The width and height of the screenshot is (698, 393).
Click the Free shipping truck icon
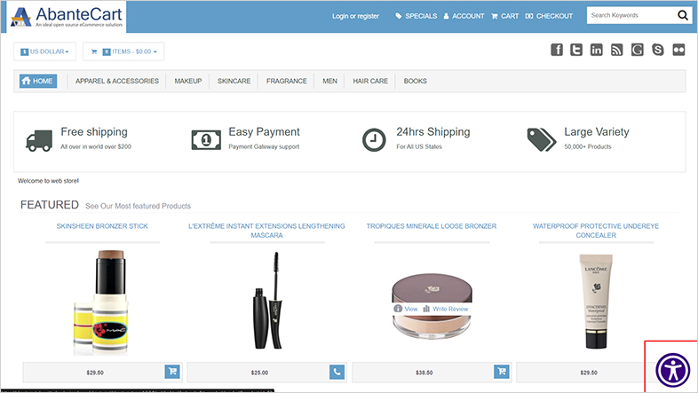pos(39,141)
